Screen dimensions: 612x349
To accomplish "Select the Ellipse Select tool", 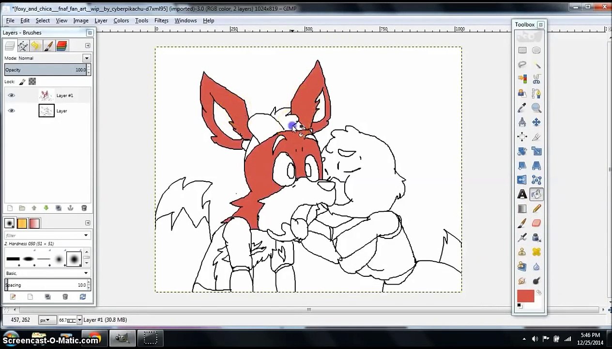I will [536, 50].
